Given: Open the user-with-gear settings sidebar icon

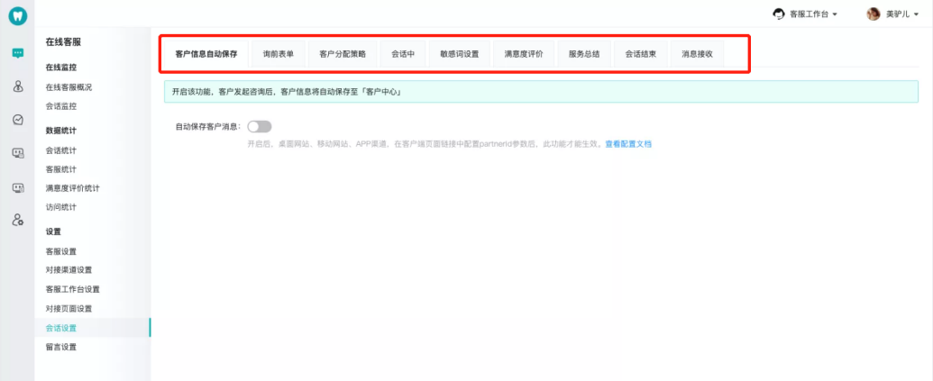Looking at the screenshot, I should click(x=18, y=220).
